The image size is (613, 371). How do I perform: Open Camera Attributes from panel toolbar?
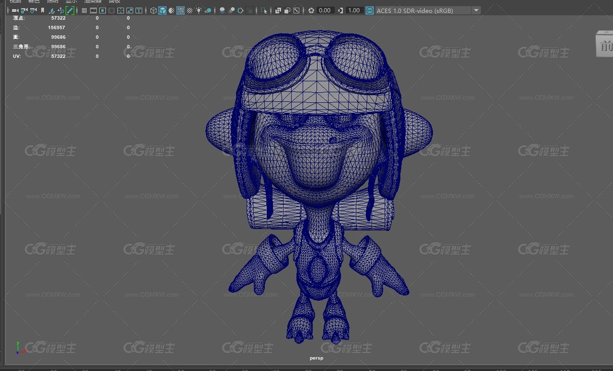[33, 11]
